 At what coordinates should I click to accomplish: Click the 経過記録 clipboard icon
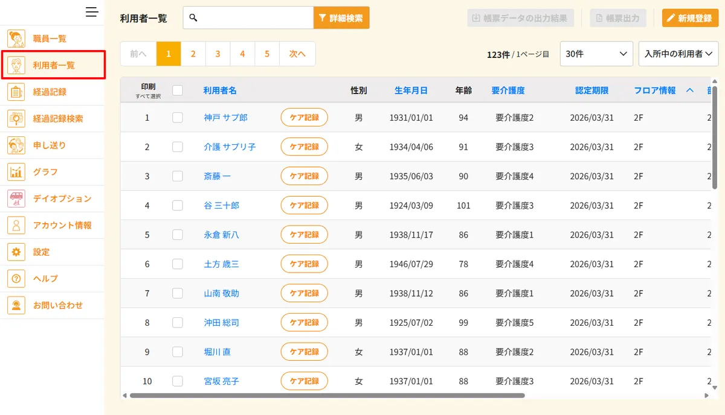[x=16, y=92]
